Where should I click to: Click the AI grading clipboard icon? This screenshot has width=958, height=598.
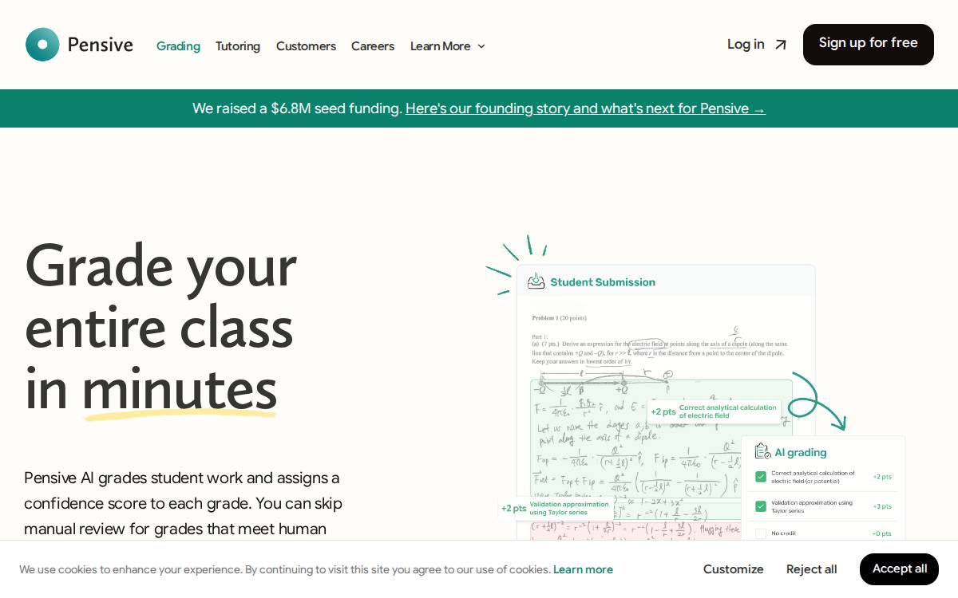[x=762, y=452]
